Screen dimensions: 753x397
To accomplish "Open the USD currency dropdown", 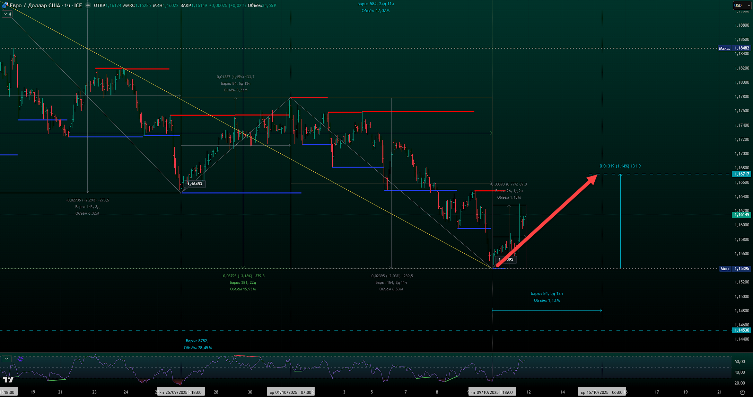I will click(x=742, y=6).
